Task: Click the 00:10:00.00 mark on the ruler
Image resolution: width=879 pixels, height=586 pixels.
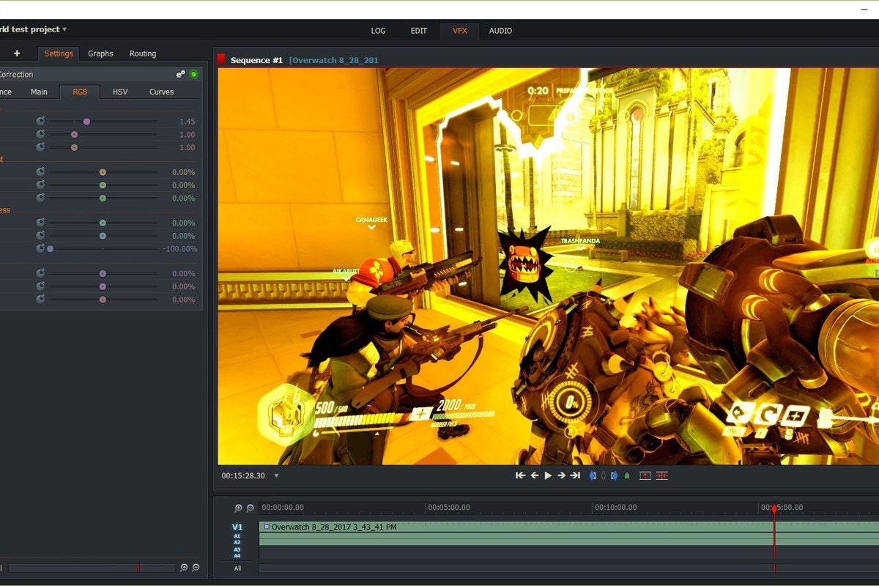Action: (x=615, y=508)
